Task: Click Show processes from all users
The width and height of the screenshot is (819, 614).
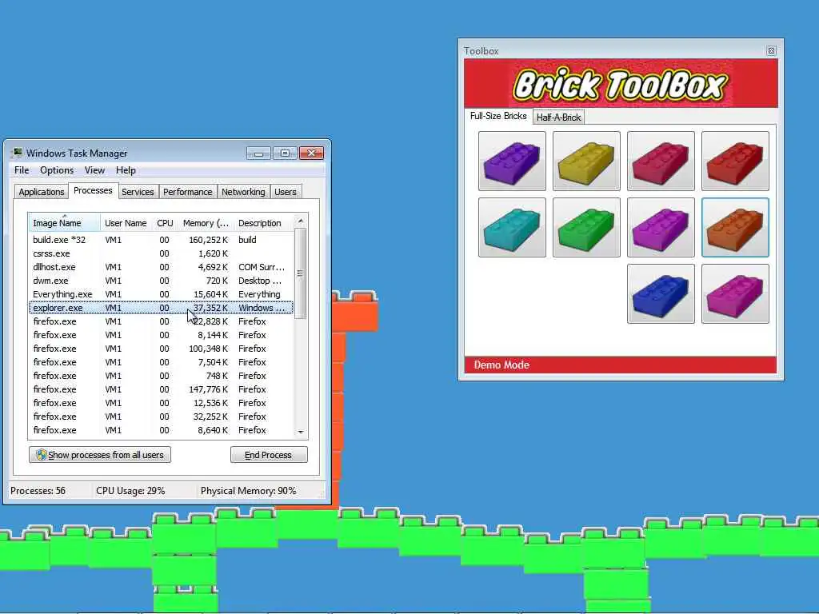Action: (x=100, y=455)
